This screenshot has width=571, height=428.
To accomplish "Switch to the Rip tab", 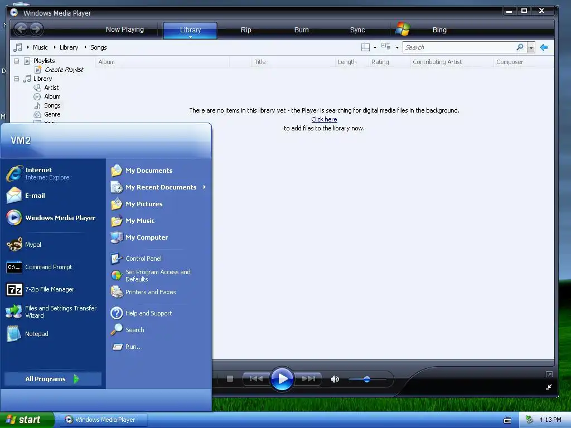I will click(x=246, y=30).
